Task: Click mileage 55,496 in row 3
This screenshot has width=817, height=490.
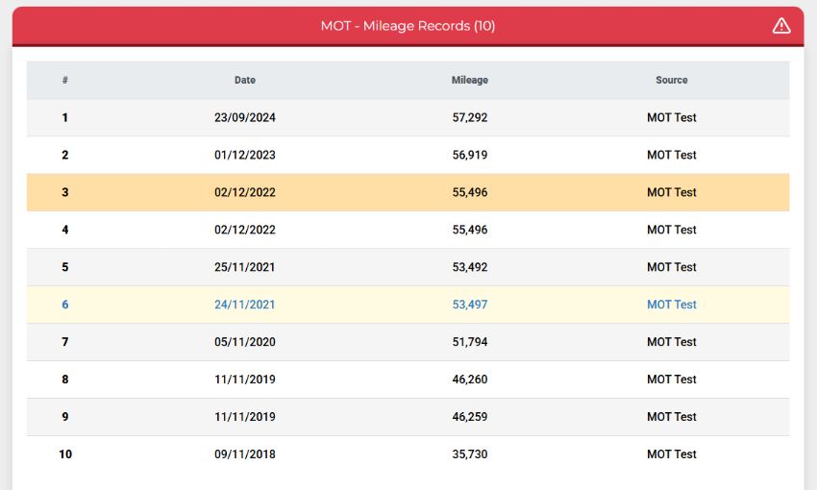Action: [x=470, y=193]
